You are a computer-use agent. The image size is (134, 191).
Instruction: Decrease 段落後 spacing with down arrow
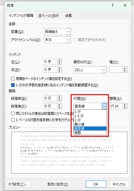click(x=59, y=107)
